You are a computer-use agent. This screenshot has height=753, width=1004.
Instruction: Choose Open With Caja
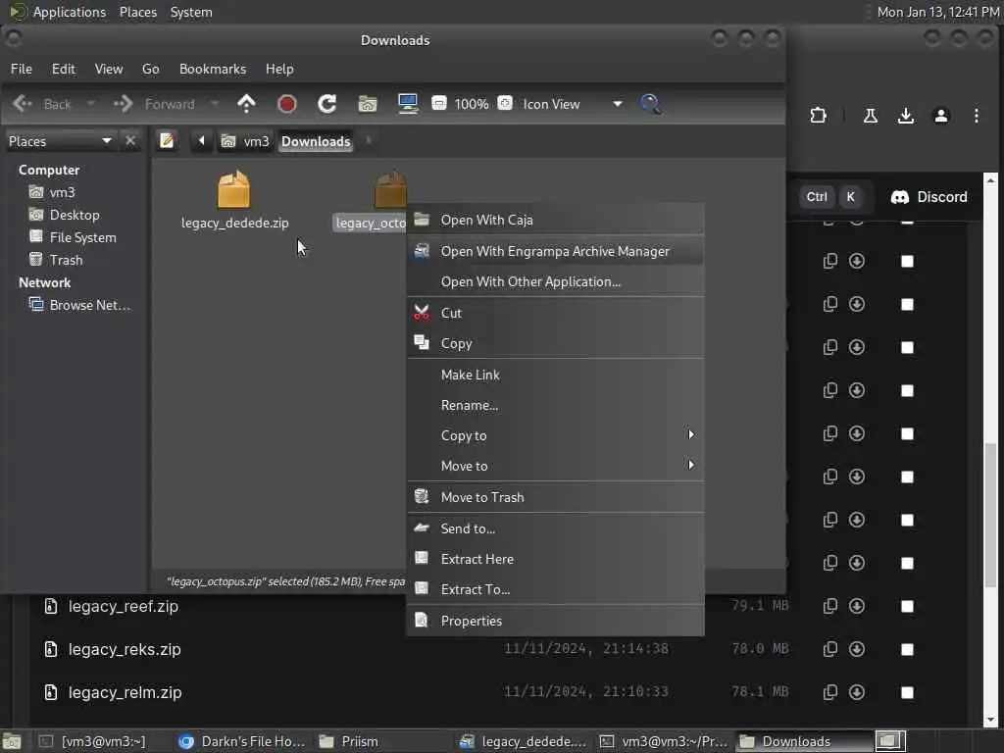[x=555, y=220]
